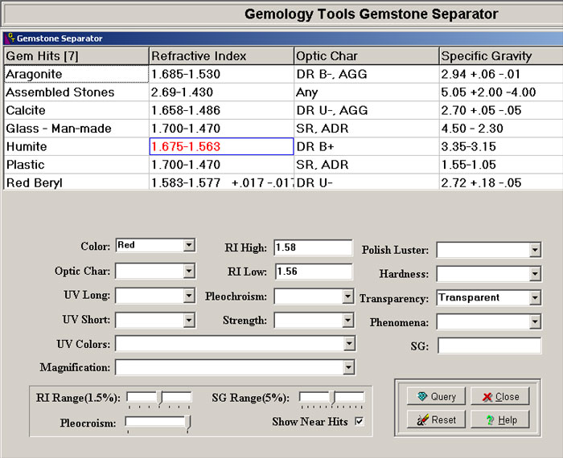Open the UV Colors dropdown

(349, 344)
